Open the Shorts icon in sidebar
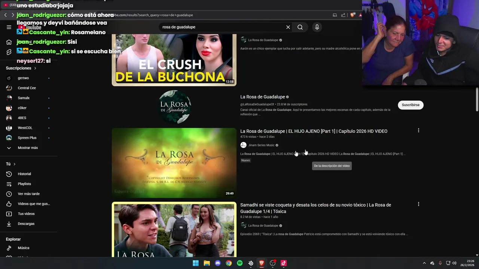Screen dimensions: 479x269 coord(9,52)
